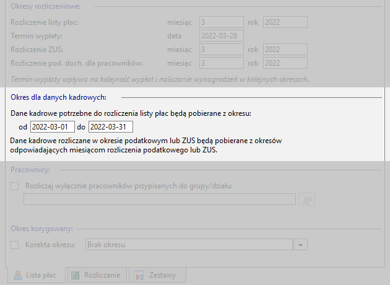Viewport: 390px width, 285px height.
Task: Open the employee group picker icon button
Action: [x=307, y=199]
